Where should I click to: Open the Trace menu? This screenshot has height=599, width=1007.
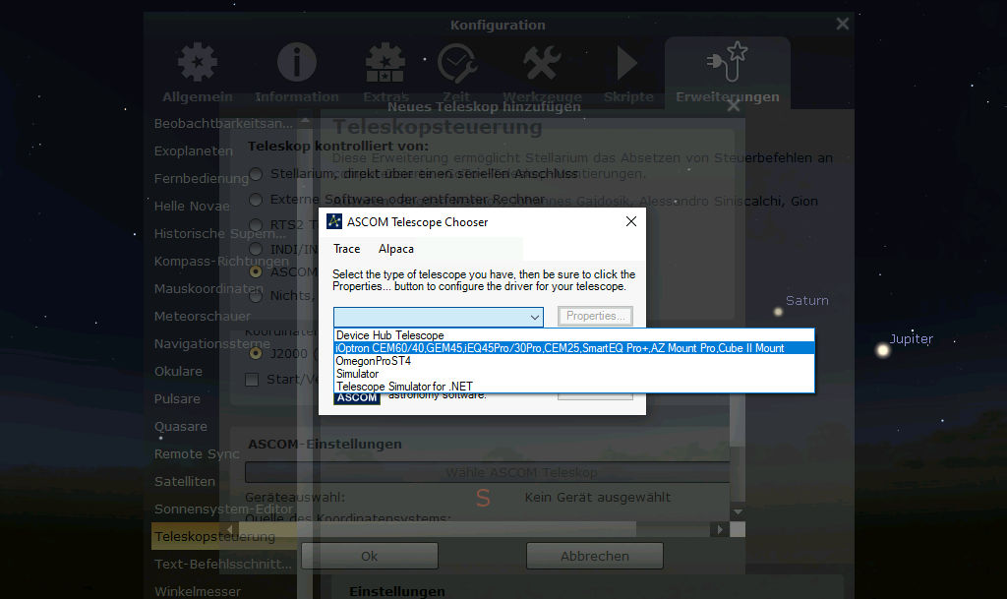tap(346, 249)
